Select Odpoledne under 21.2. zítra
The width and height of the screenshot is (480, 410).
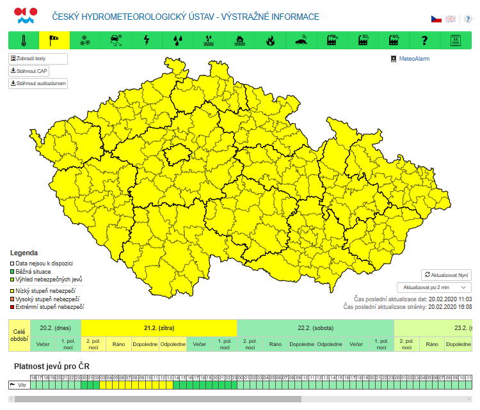173,344
